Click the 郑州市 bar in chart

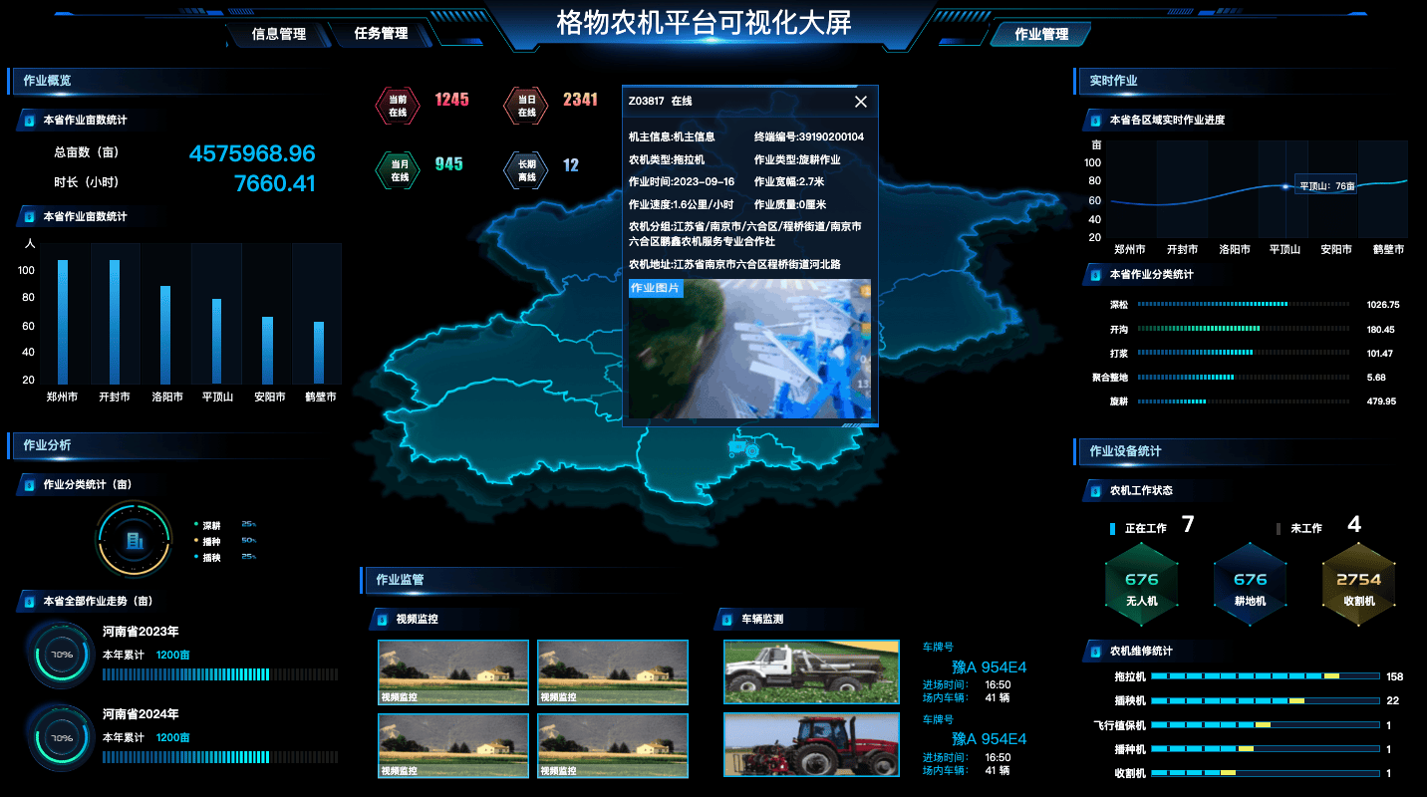(x=63, y=322)
